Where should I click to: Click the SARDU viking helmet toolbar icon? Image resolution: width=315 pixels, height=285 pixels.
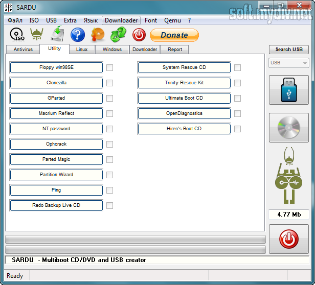[37, 34]
